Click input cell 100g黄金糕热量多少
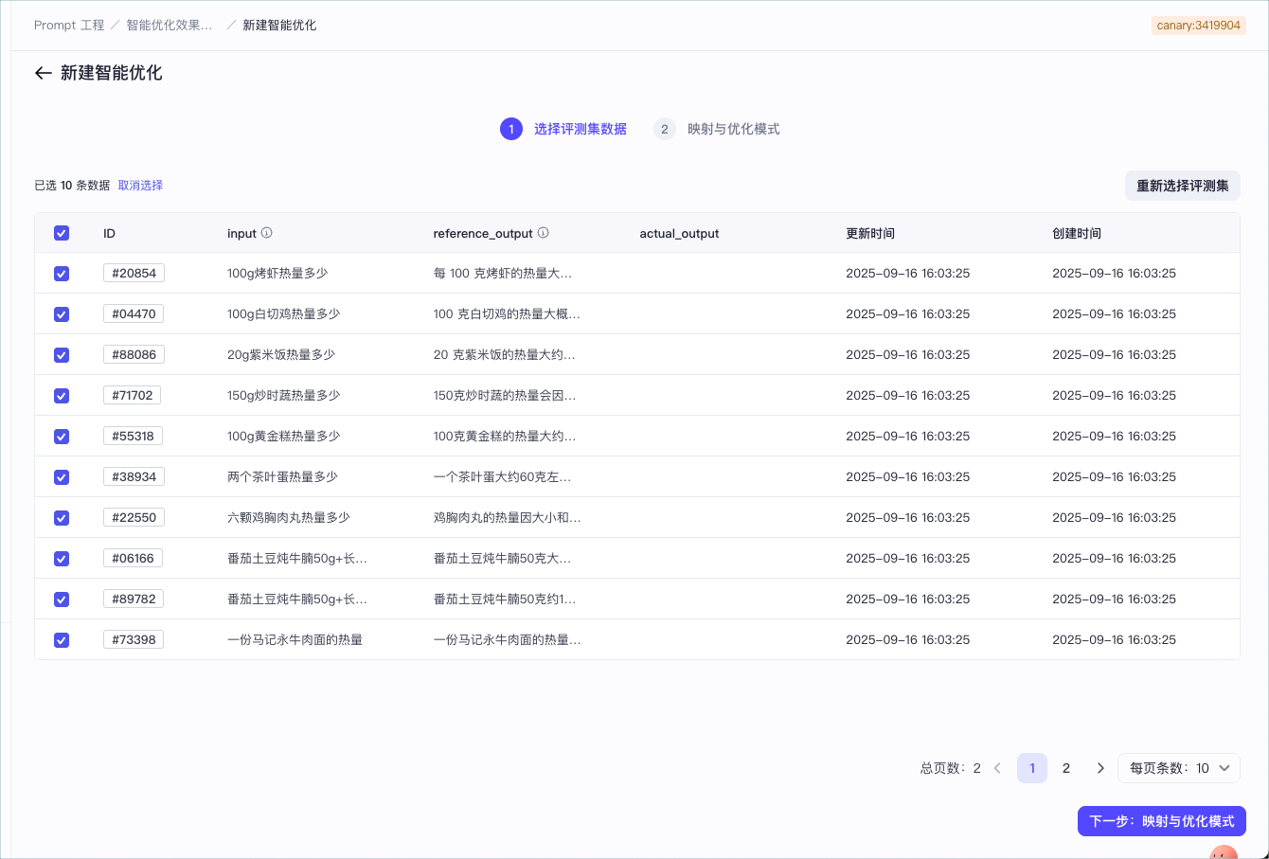 tap(284, 436)
